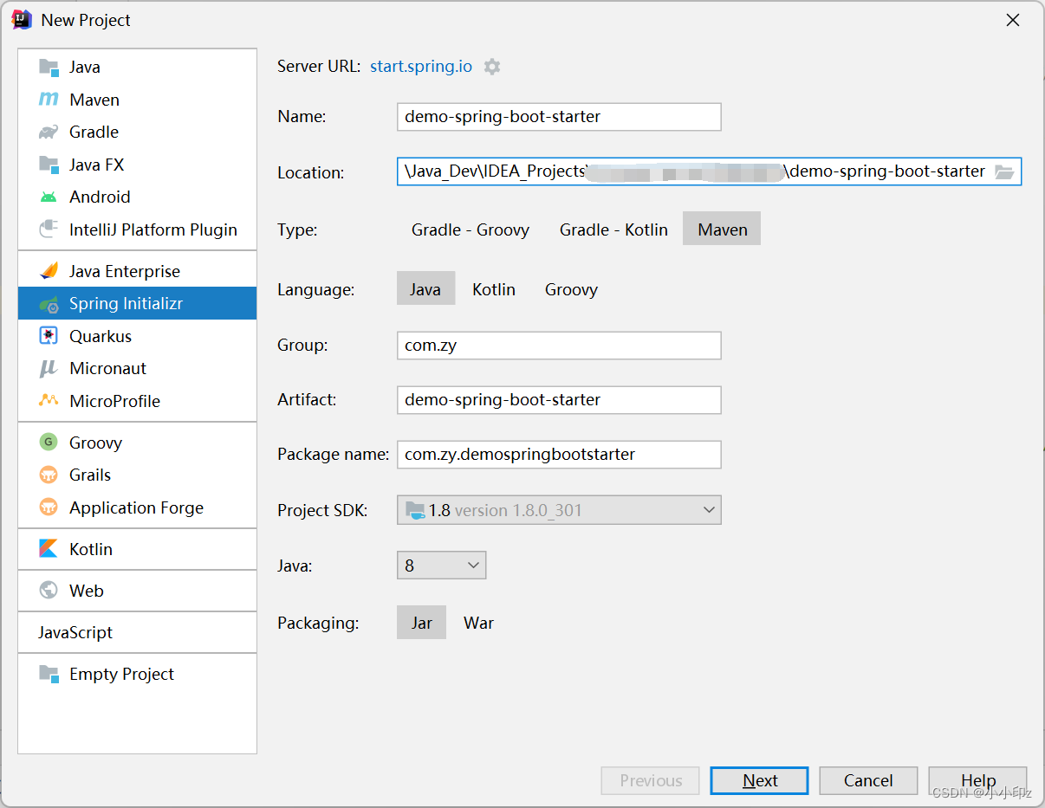Screen dimensions: 1045x808
Task: Select Gradle - Kotlin project type
Action: point(613,229)
